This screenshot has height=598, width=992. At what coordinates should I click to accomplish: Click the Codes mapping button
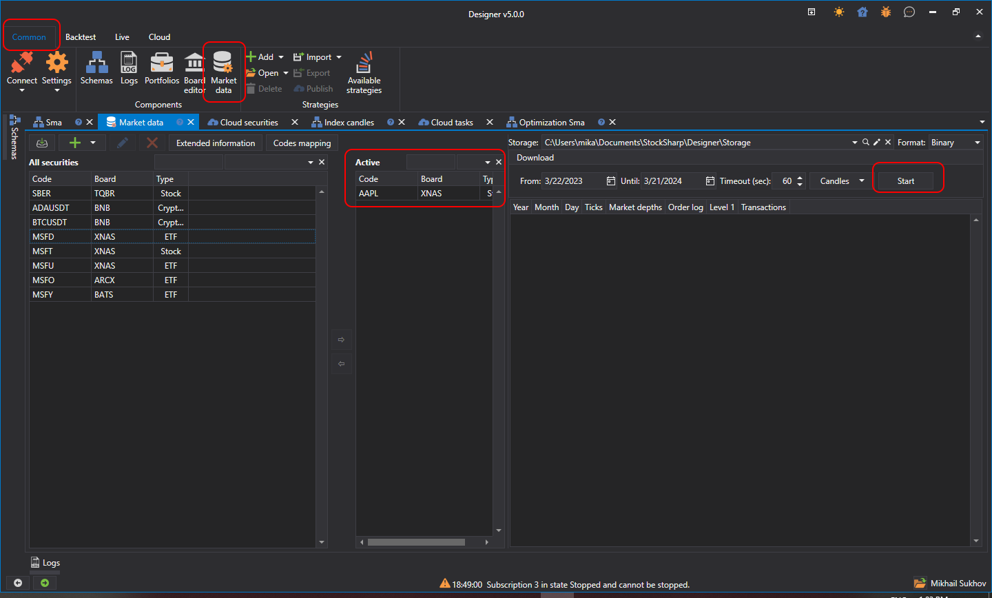click(302, 143)
